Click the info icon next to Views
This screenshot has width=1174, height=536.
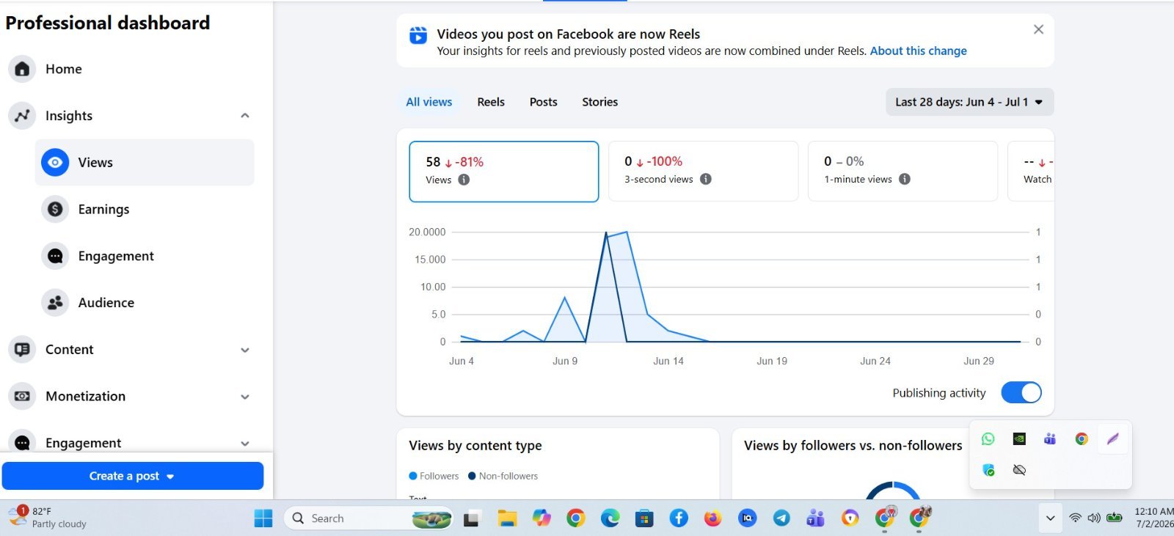(464, 180)
